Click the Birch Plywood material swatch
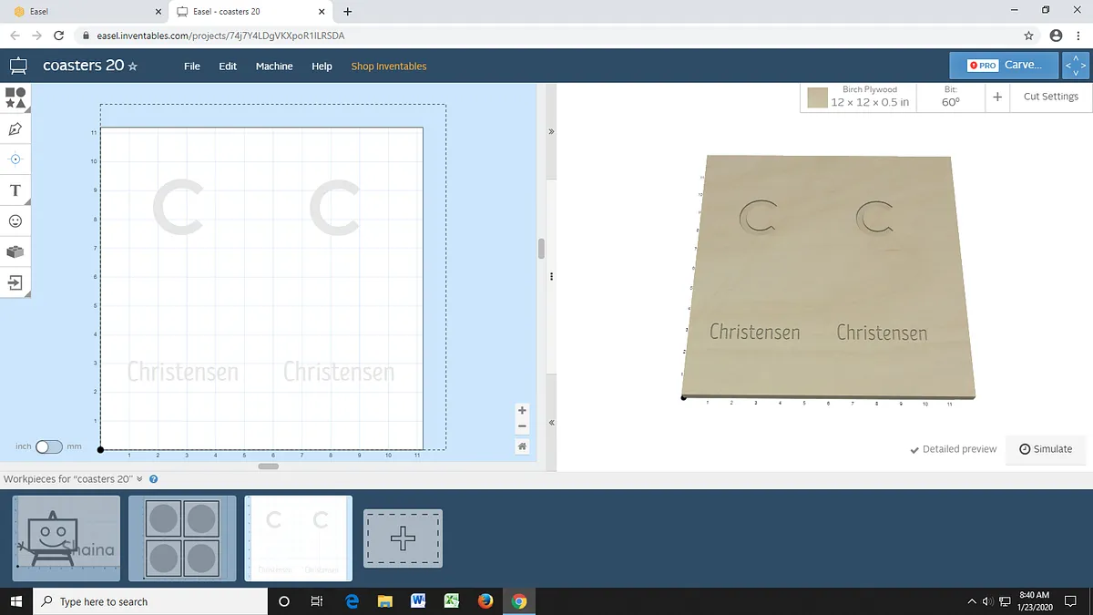The image size is (1093, 615). 817,97
